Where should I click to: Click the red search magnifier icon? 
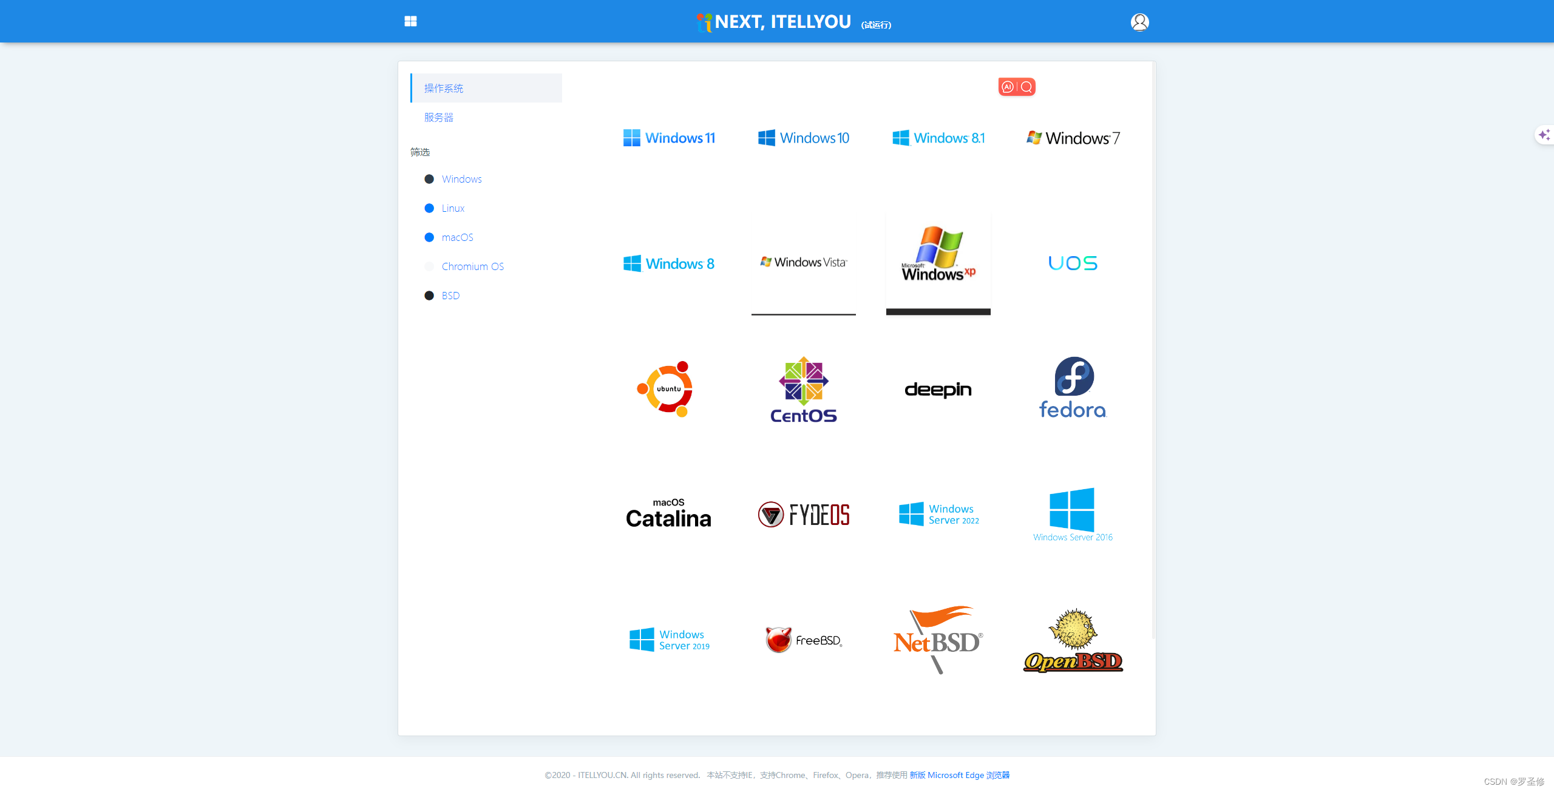(x=1026, y=87)
